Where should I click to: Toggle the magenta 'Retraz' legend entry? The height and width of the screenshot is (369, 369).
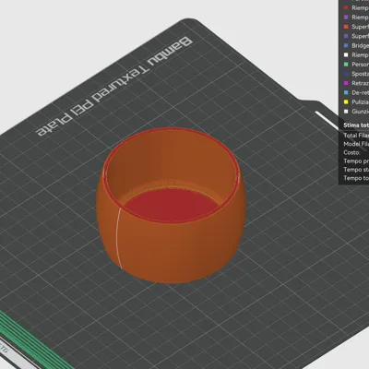tap(356, 83)
